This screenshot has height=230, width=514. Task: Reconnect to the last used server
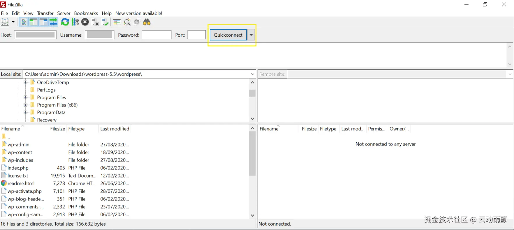tap(105, 22)
